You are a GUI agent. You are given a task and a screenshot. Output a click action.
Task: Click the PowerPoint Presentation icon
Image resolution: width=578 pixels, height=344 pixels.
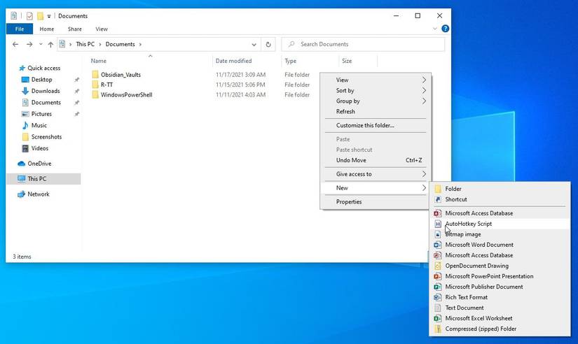pos(438,276)
